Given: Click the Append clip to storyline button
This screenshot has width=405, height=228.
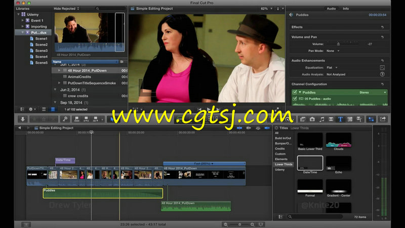Looking at the screenshot, I should tap(96, 119).
